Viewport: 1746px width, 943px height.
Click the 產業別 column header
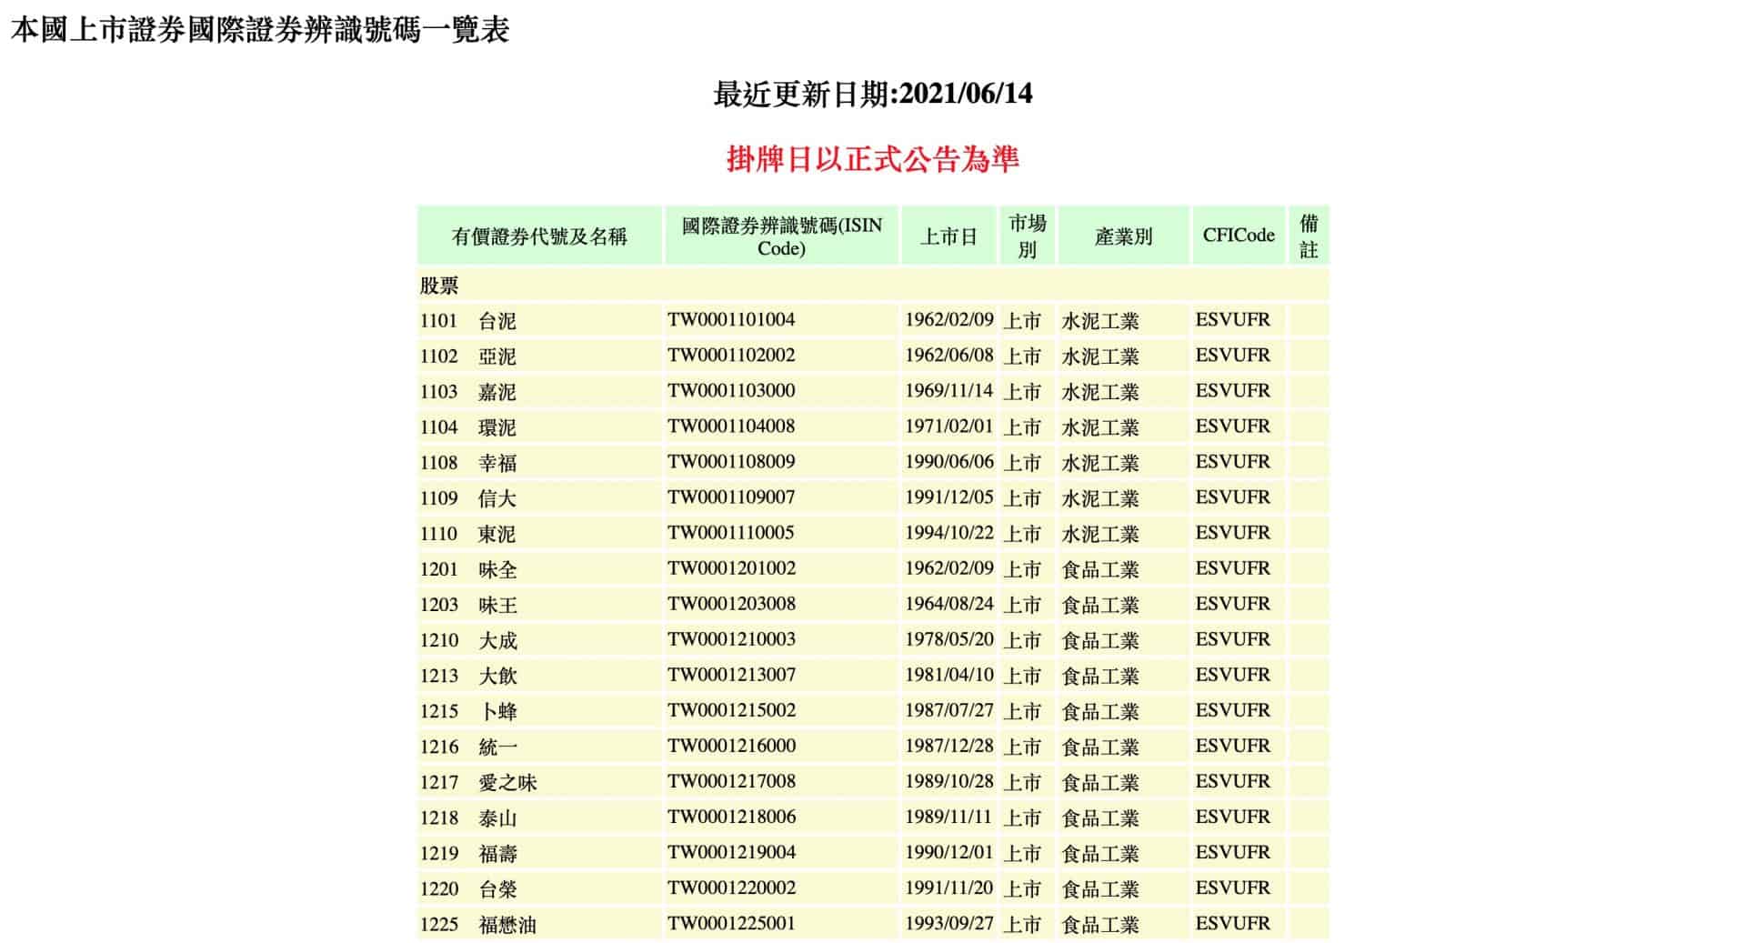point(1124,236)
